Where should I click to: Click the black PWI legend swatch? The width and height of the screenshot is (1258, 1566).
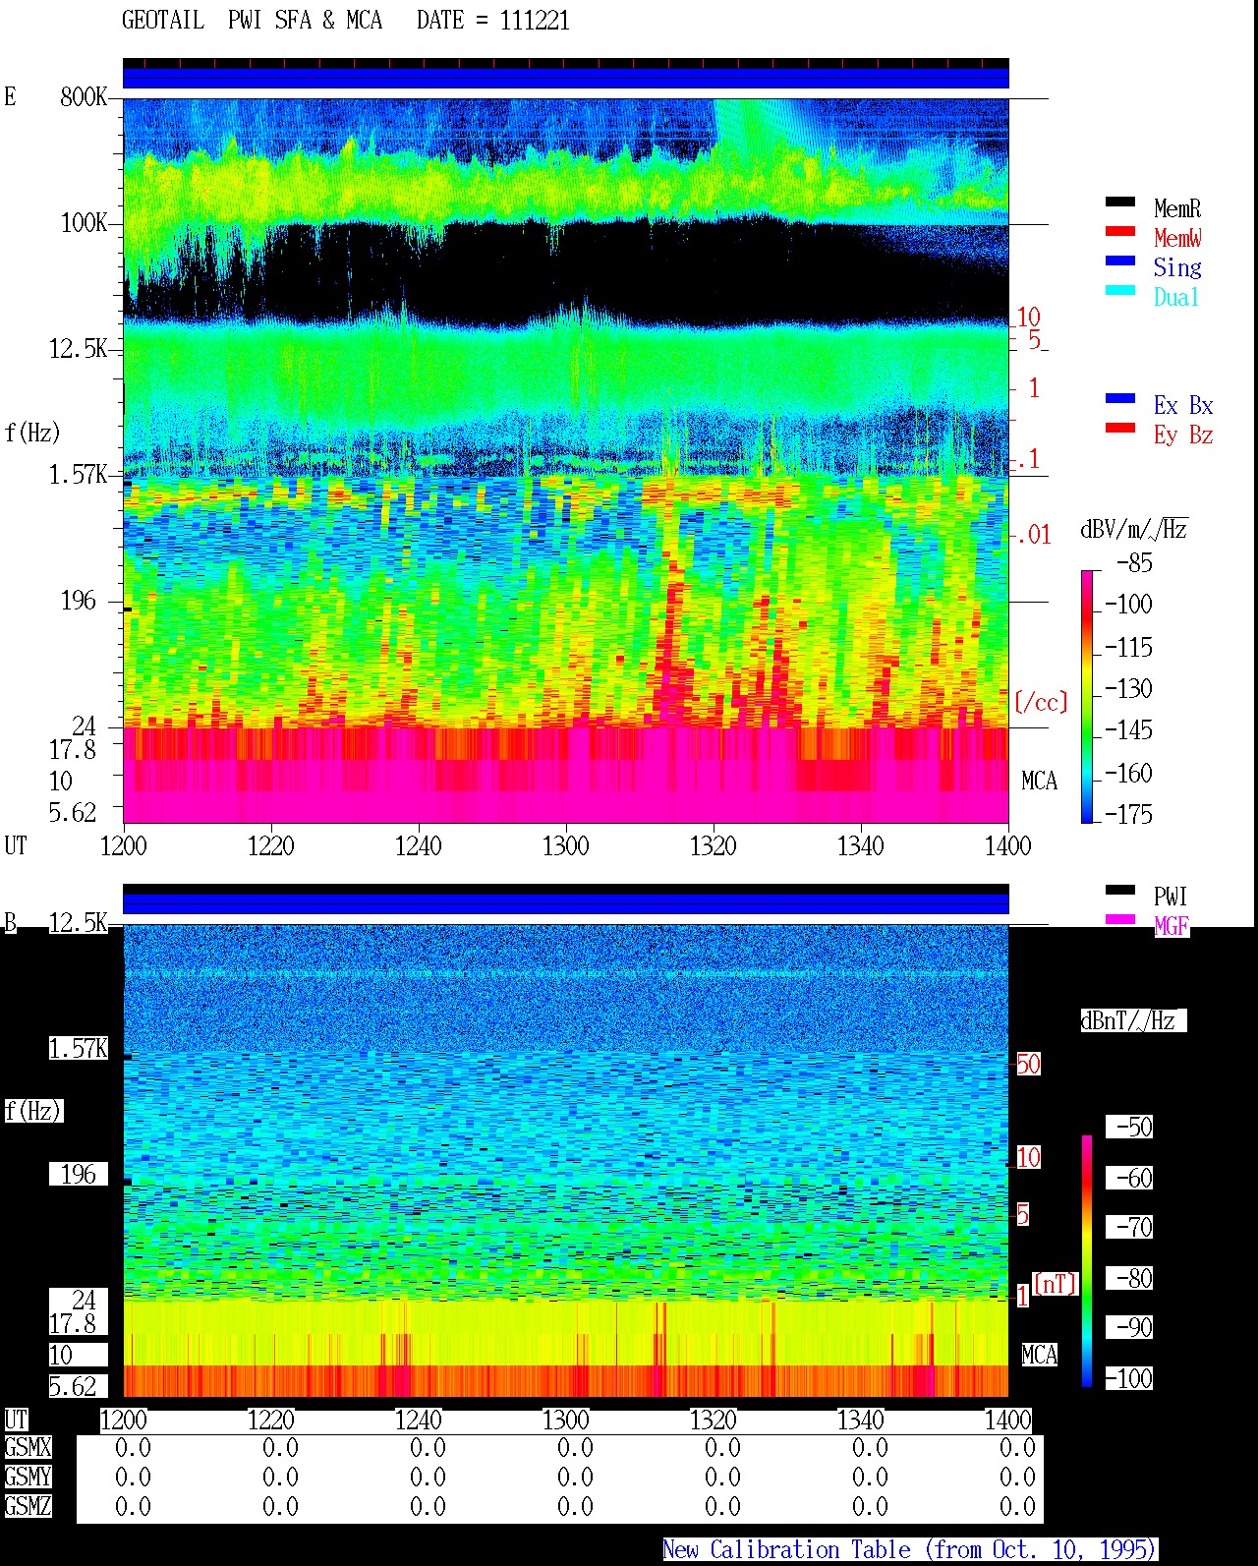coord(1120,890)
